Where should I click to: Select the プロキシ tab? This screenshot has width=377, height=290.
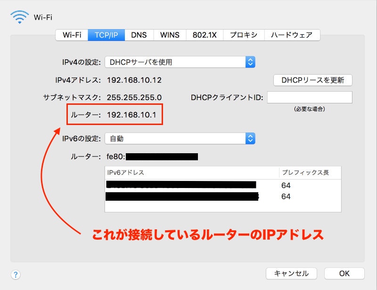pos(243,35)
